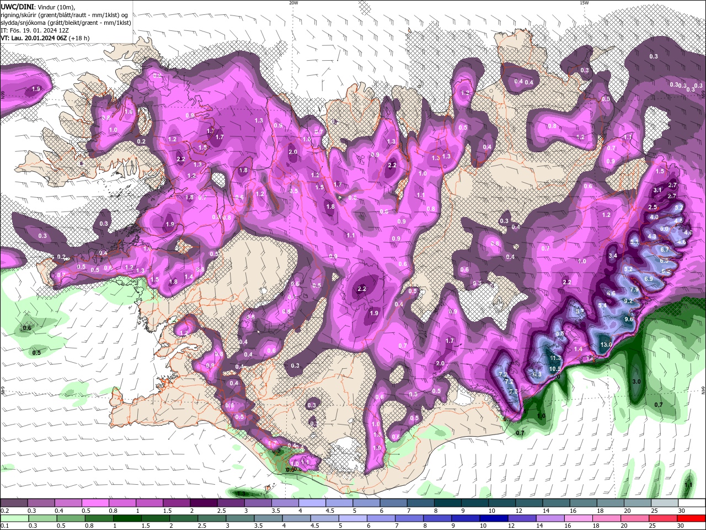The width and height of the screenshot is (706, 530).
Task: Click the snow-scale swatch between 0.5 and 0.8
Action: [95, 503]
